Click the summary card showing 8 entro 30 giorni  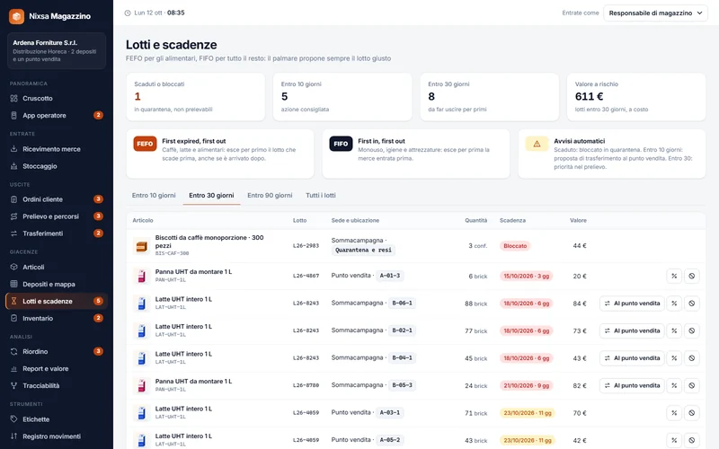click(x=489, y=97)
